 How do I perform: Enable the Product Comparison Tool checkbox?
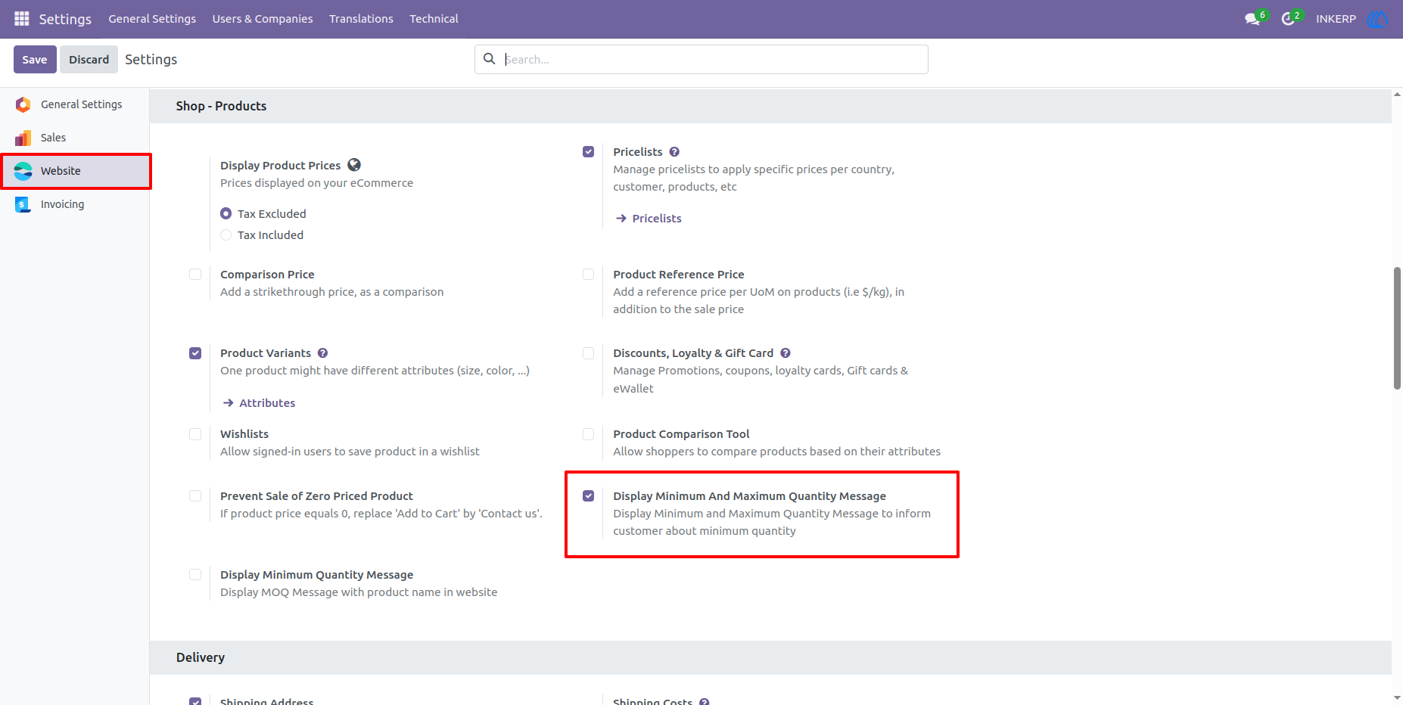tap(588, 434)
